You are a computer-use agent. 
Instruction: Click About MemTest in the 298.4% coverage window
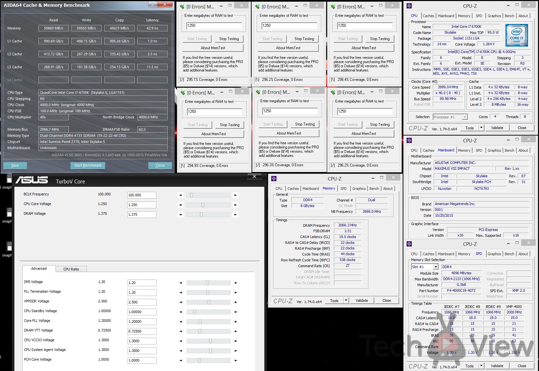(364, 48)
